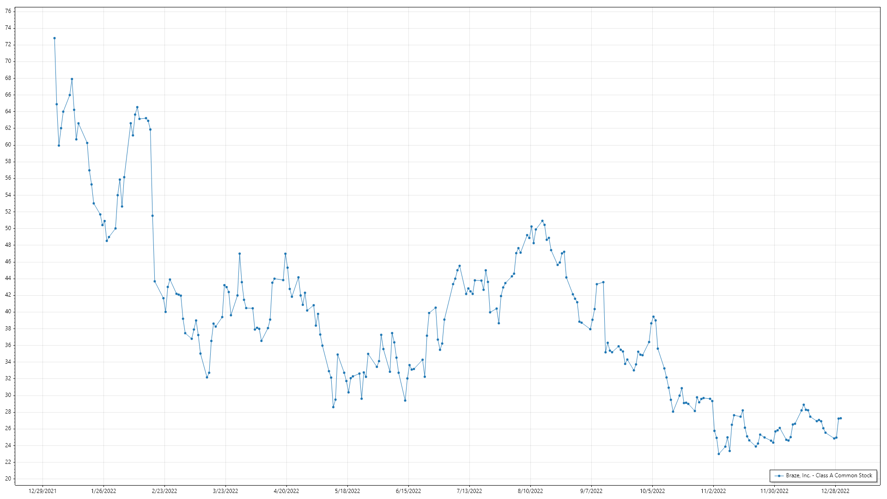
Task: Select the last data point on the line
Action: [x=840, y=418]
